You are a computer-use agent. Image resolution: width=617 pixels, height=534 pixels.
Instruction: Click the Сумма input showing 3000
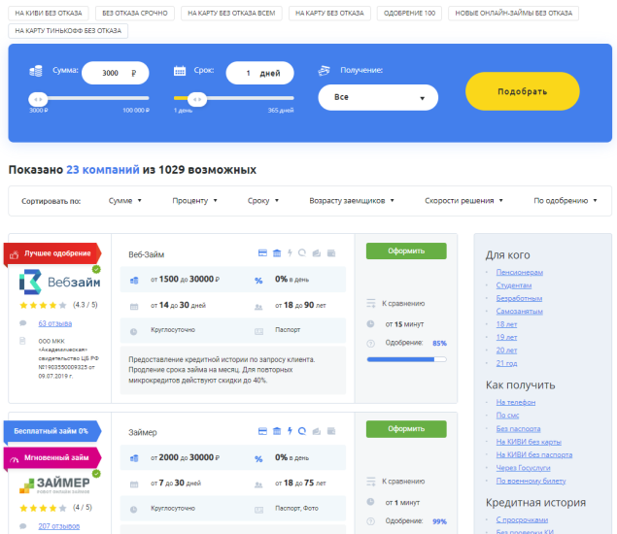(115, 73)
